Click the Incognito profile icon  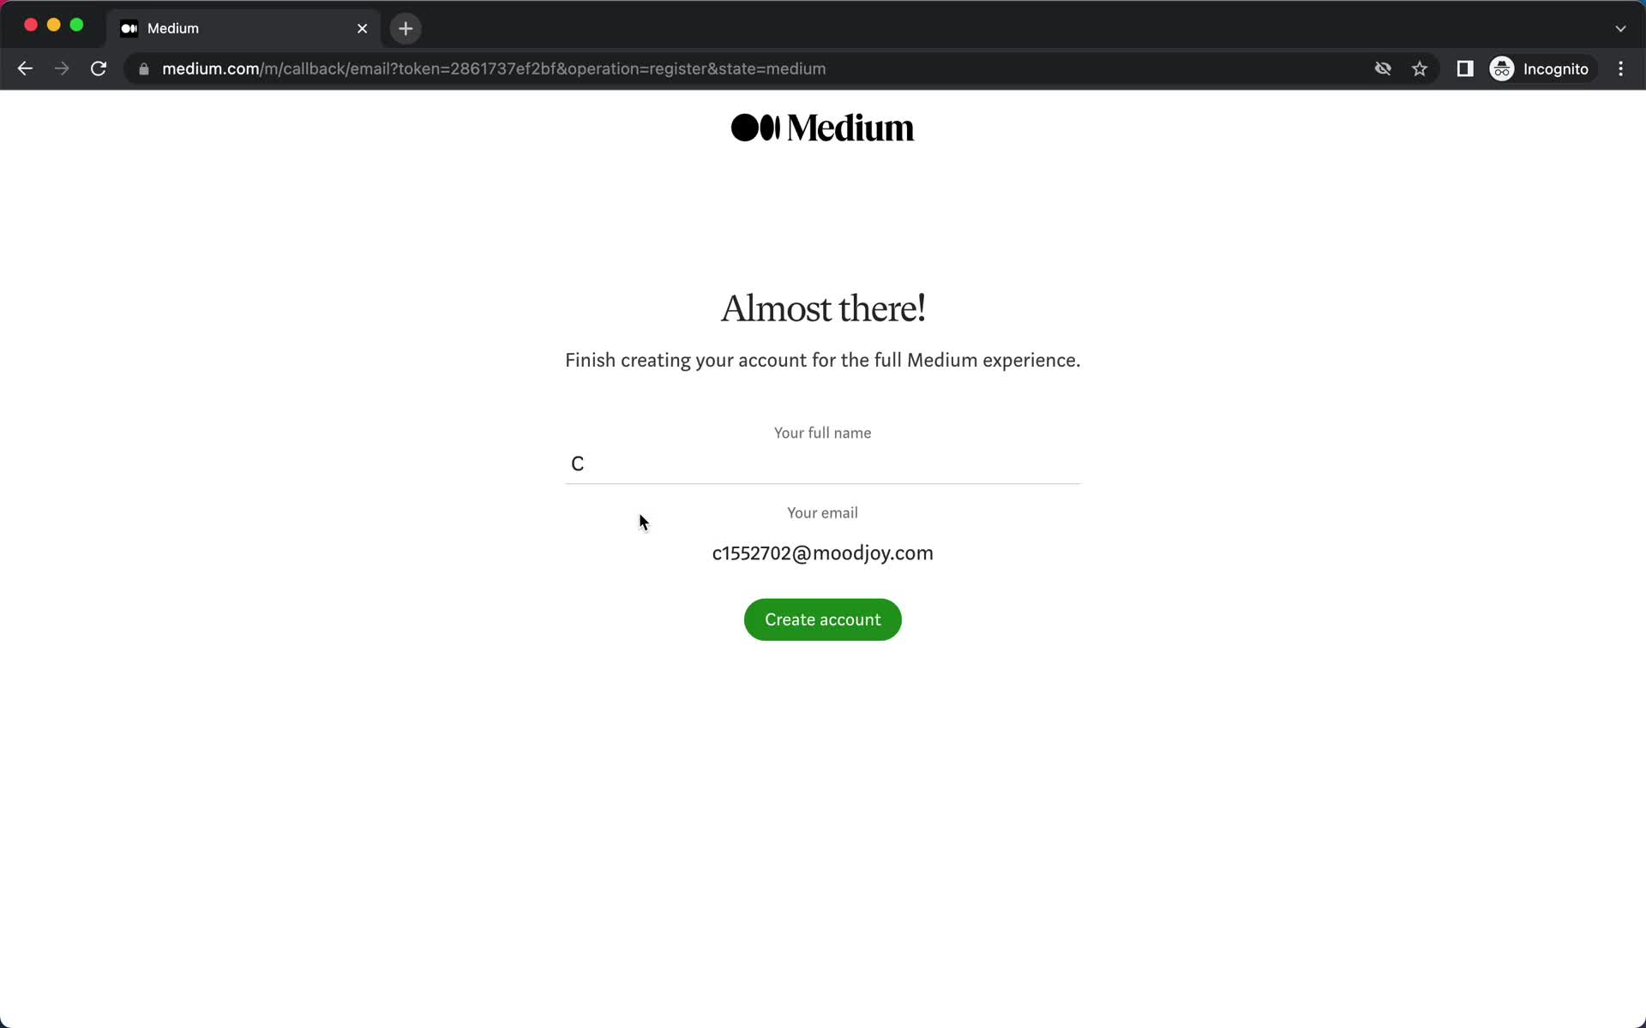pyautogui.click(x=1501, y=68)
